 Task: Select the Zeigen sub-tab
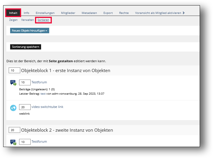click(13, 20)
